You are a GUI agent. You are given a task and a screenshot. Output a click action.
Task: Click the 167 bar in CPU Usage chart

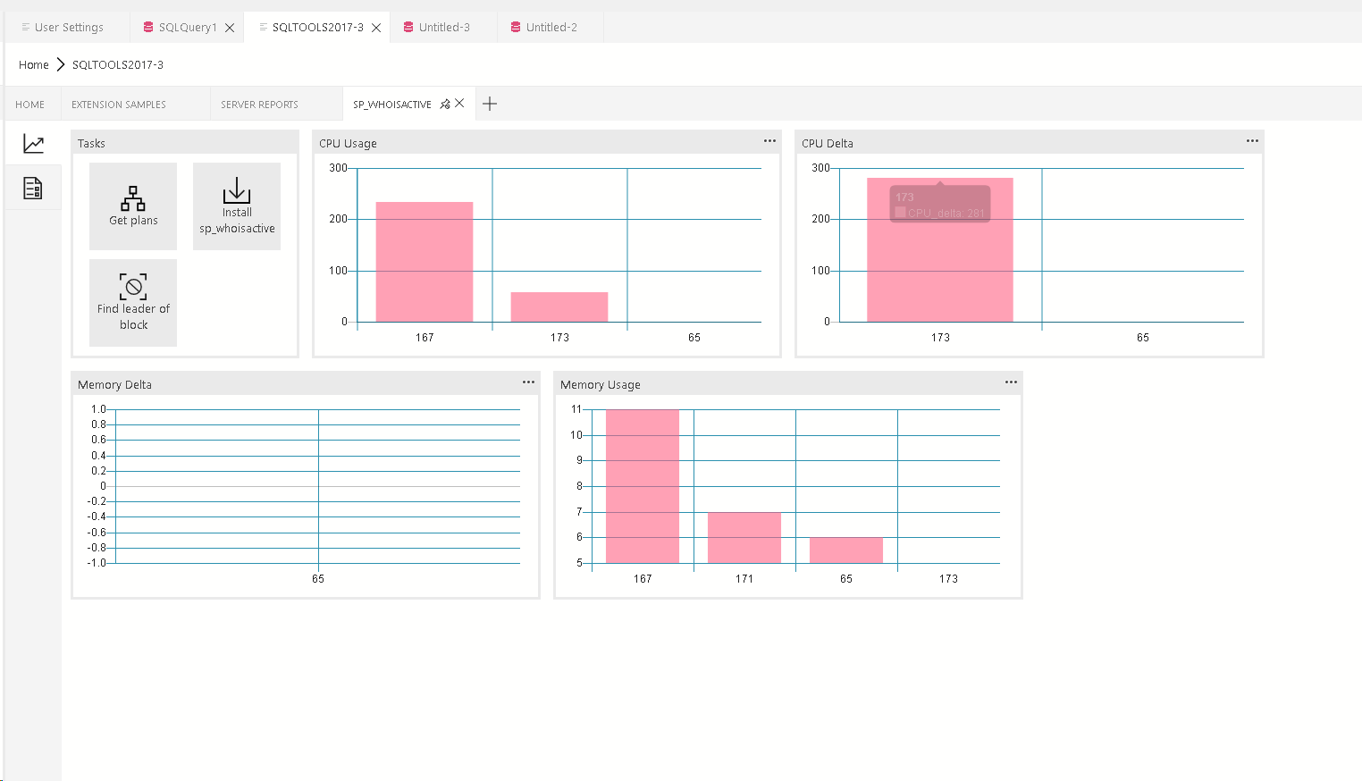tap(425, 262)
